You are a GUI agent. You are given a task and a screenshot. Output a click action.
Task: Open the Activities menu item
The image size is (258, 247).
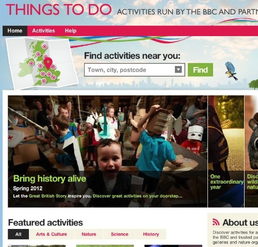pyautogui.click(x=43, y=31)
